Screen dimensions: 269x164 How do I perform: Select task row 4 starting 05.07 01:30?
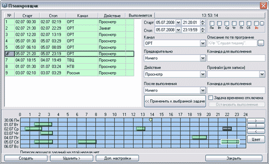[69, 41]
